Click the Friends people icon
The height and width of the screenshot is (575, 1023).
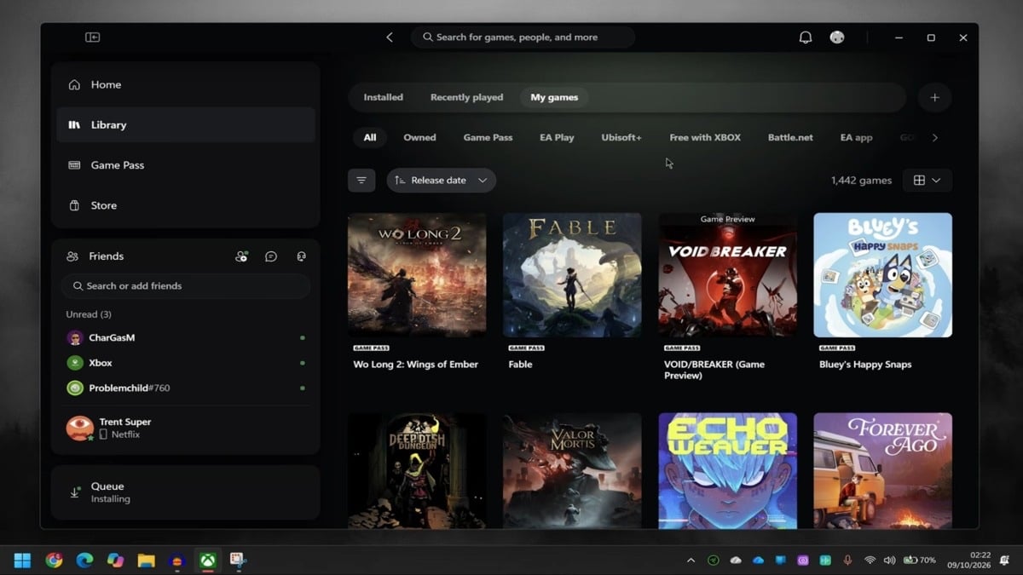[x=72, y=256]
